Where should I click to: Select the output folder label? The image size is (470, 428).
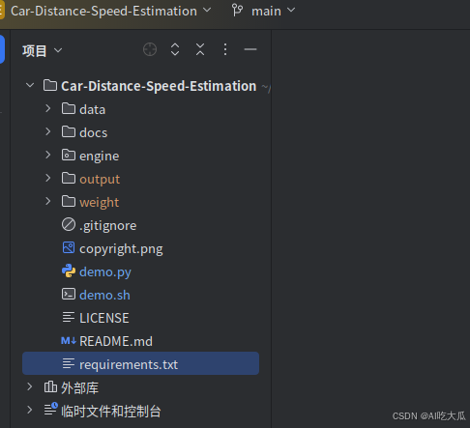100,180
